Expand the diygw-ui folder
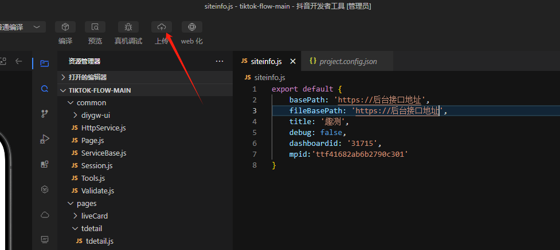560x250 pixels. click(x=75, y=115)
